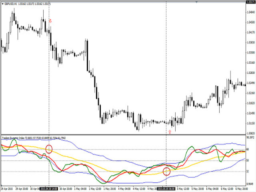Screen dimensions: 256x192
Task: Click the left red circle on indicator
Action: coord(49,149)
